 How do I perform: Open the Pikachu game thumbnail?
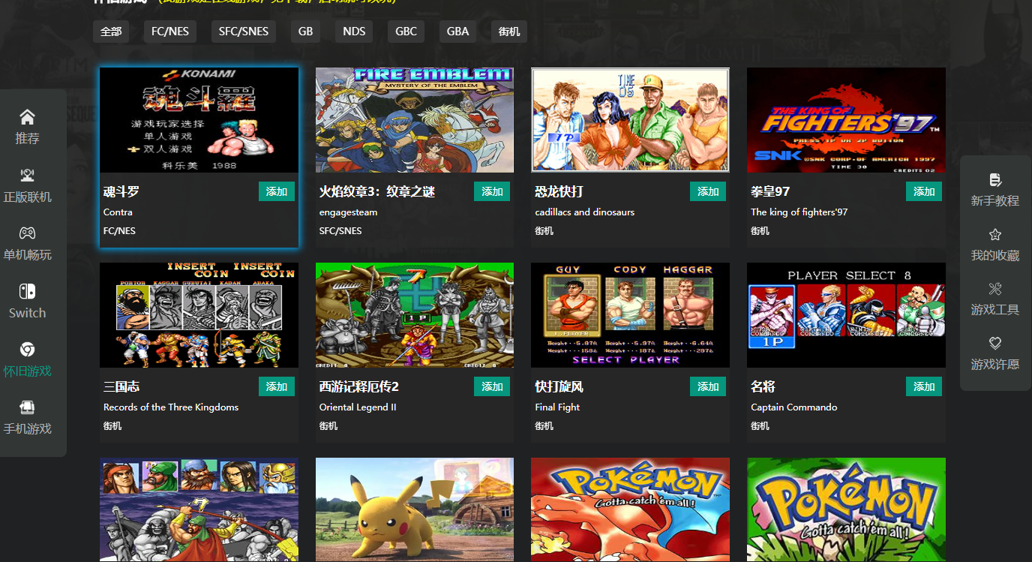click(x=414, y=509)
